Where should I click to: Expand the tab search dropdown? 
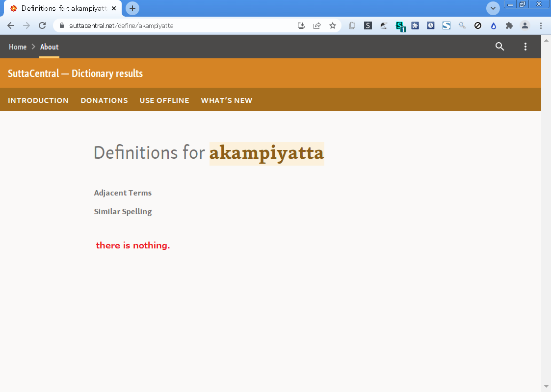493,8
